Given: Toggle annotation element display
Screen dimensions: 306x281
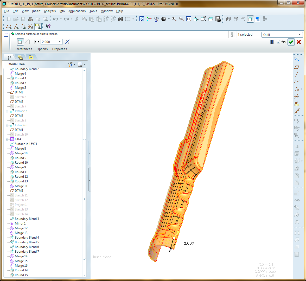Looking at the screenshot, I should pyautogui.click(x=38, y=26).
